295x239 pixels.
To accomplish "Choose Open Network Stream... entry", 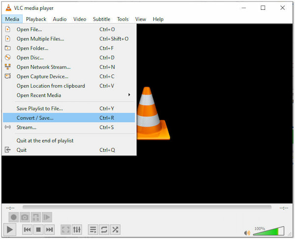I will pyautogui.click(x=69, y=67).
